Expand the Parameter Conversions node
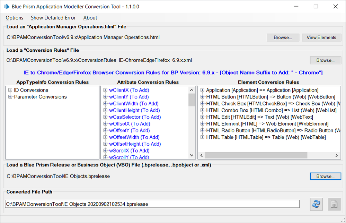Screen dimensions: 346x223 pos(10,97)
